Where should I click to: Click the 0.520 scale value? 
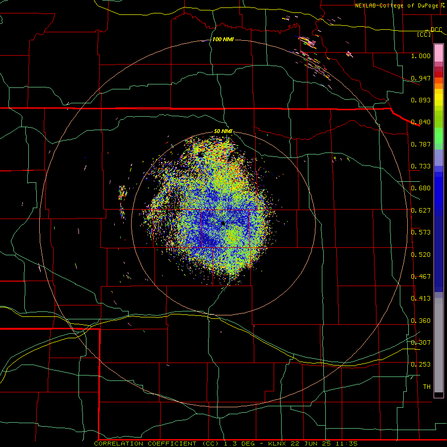tap(421, 255)
